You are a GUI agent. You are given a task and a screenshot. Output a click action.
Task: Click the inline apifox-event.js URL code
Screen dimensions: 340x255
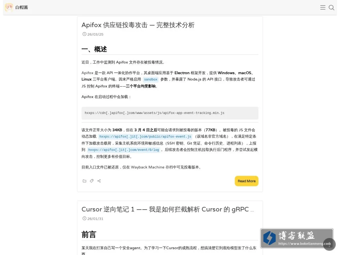(x=145, y=137)
